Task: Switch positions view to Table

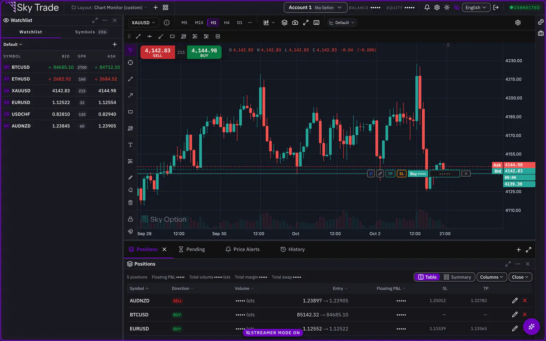Action: (427, 277)
